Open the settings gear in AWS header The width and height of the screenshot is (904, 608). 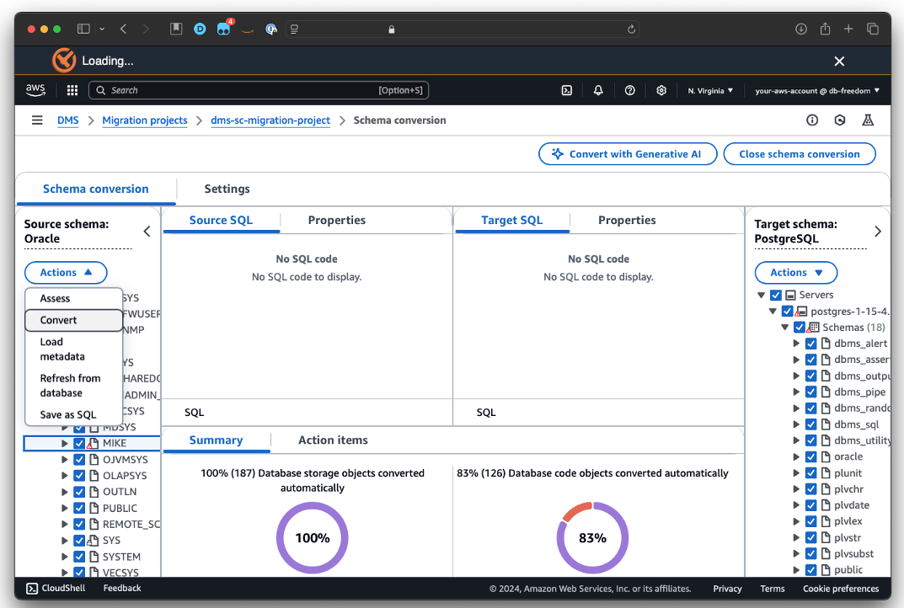tap(661, 90)
